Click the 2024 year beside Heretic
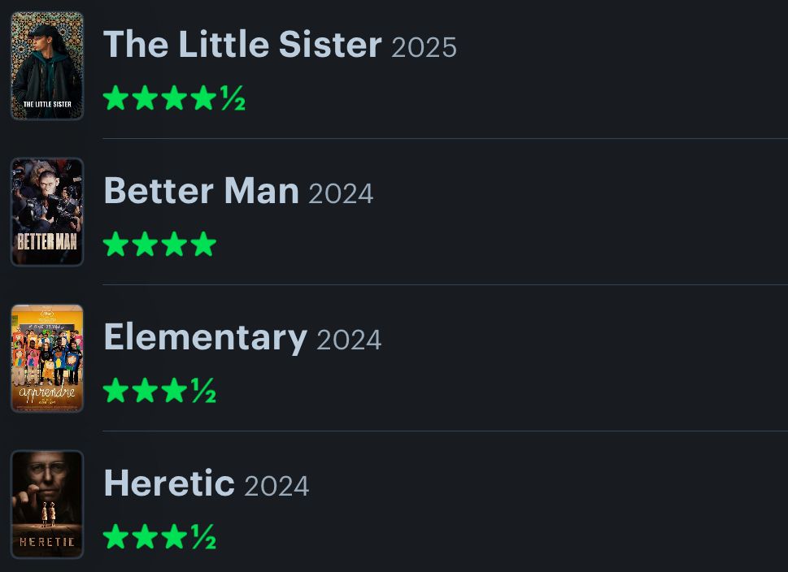Screen dimensions: 788x572 (x=276, y=486)
